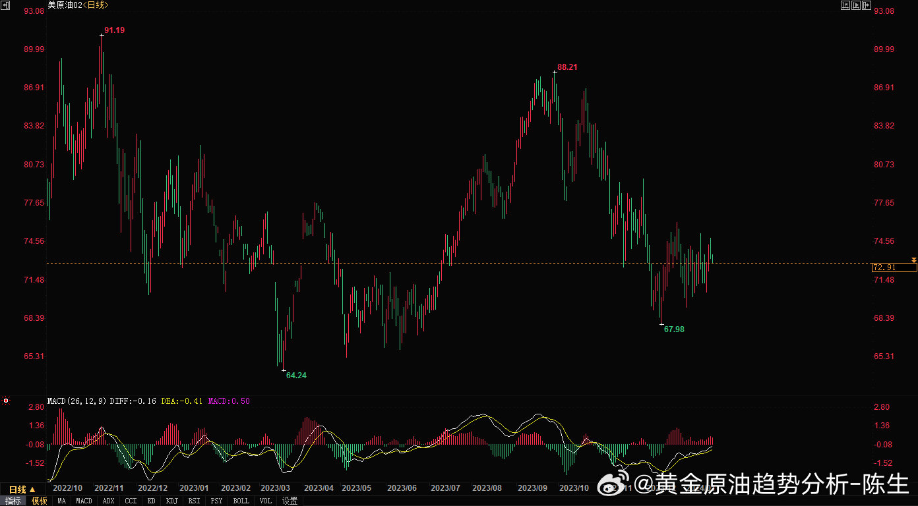Click the left axis 77.65 value
The width and height of the screenshot is (918, 506).
coord(34,203)
